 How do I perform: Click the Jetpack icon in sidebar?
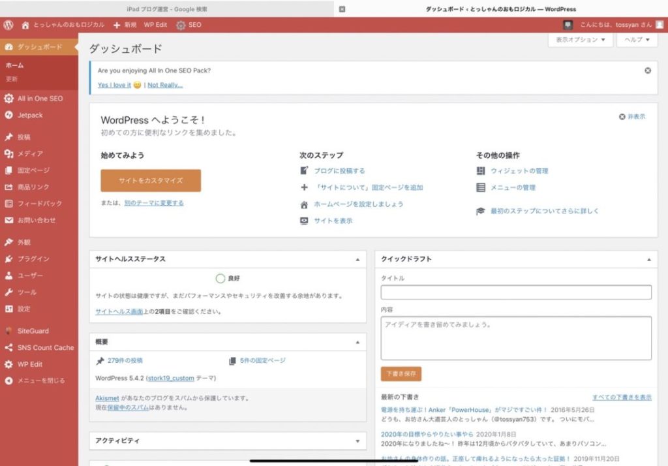point(8,115)
